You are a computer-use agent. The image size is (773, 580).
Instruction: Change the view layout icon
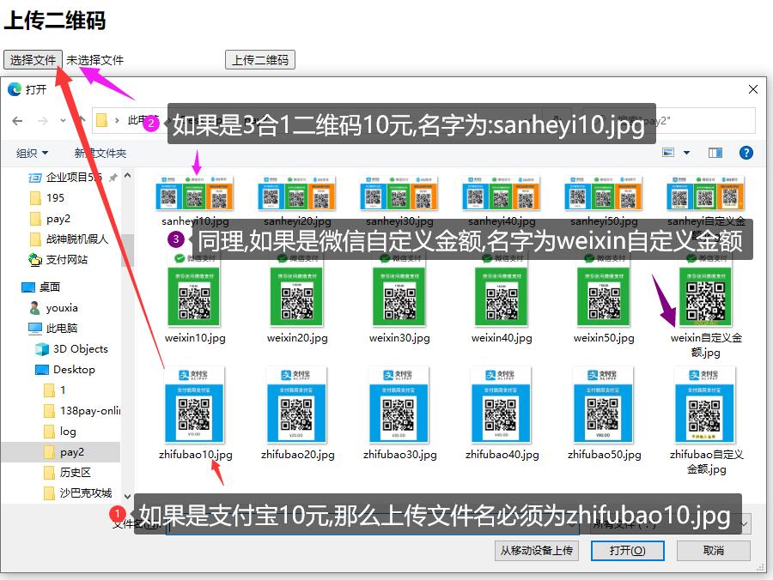[x=668, y=153]
